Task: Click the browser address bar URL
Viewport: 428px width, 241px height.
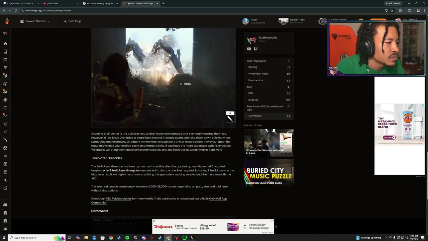Action: point(48,10)
